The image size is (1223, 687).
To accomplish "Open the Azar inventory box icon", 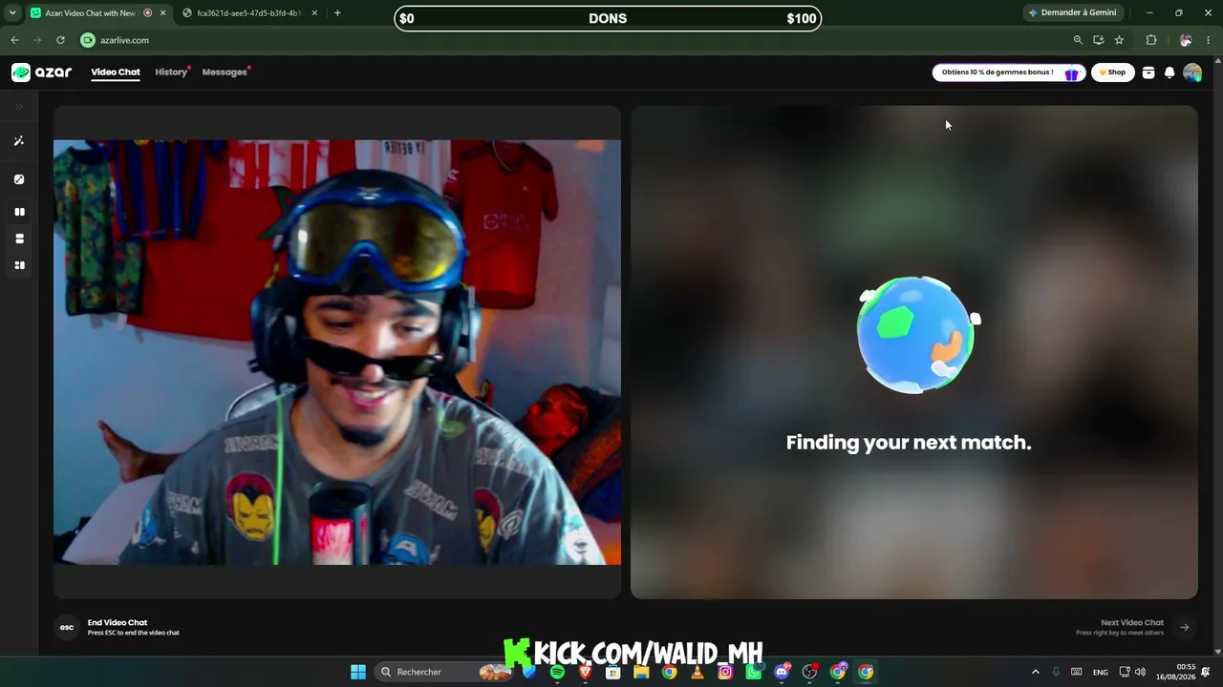I will pos(1148,73).
